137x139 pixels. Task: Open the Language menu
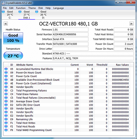(x=58, y=8)
